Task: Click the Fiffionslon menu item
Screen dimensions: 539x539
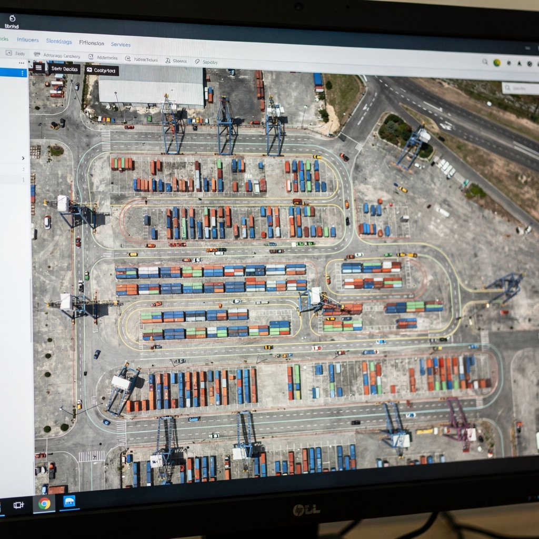Action: point(92,43)
